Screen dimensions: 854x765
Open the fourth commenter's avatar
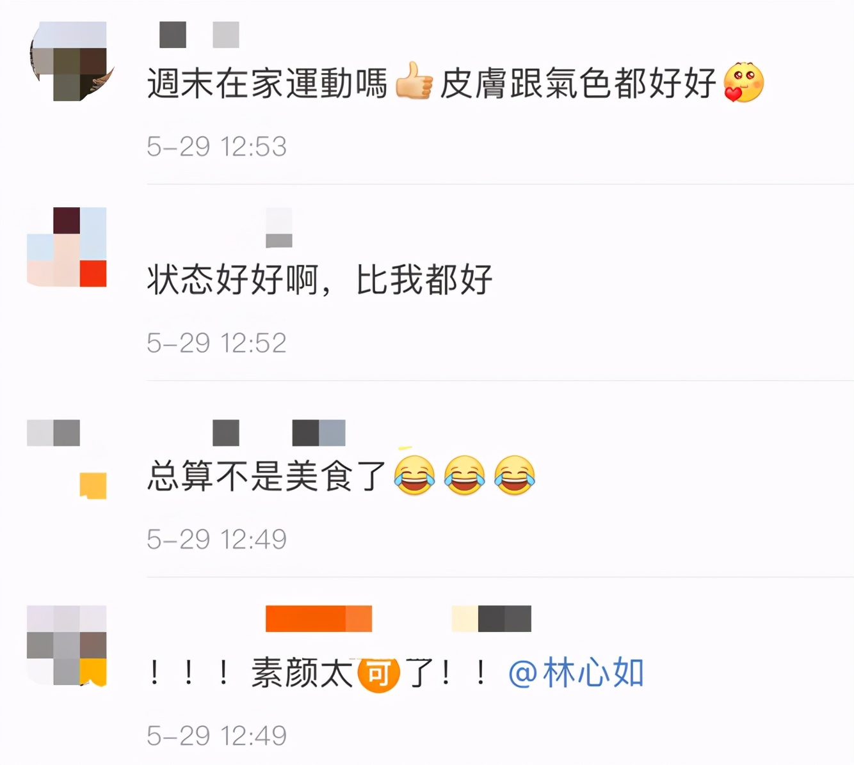click(67, 645)
